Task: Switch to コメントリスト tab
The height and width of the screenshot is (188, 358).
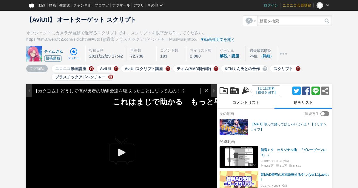Action: (246, 103)
